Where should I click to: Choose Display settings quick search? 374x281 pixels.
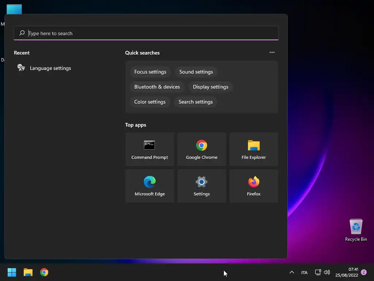(x=211, y=87)
